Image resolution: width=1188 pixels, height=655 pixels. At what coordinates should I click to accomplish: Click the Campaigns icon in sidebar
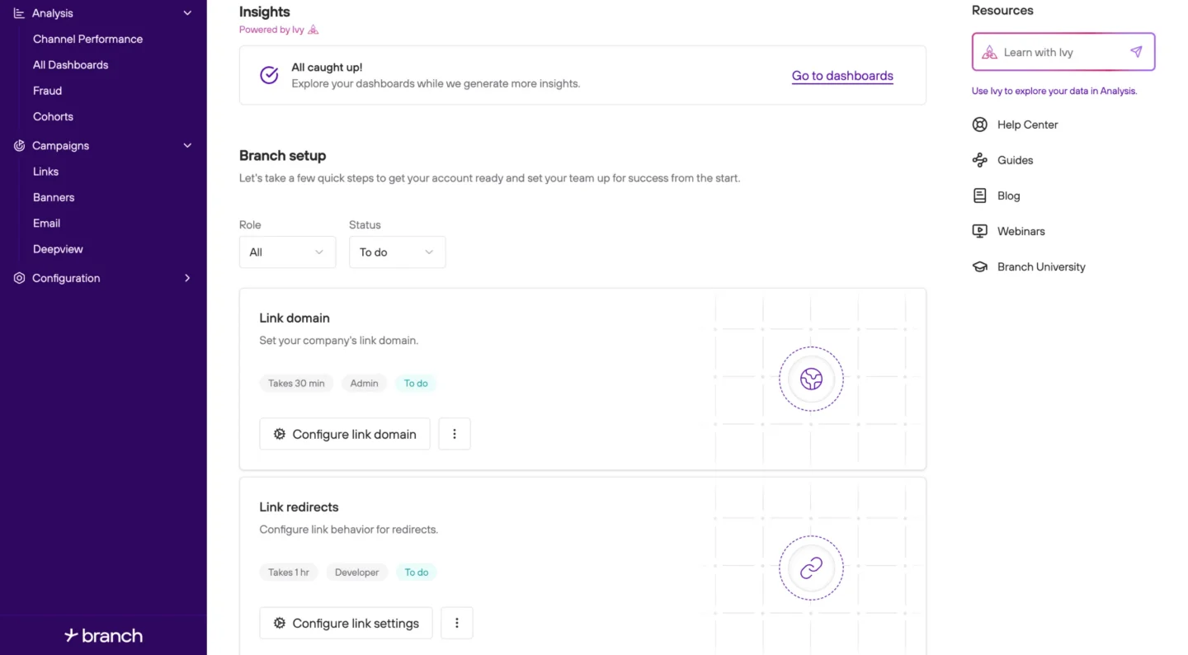point(19,145)
